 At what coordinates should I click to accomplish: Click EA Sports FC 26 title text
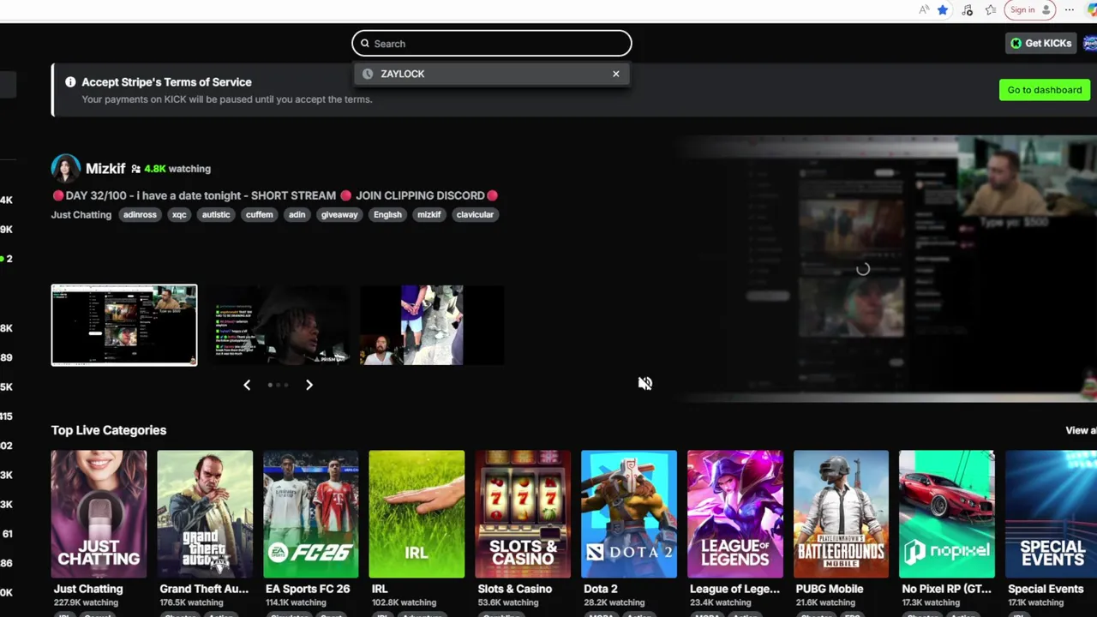tap(308, 589)
